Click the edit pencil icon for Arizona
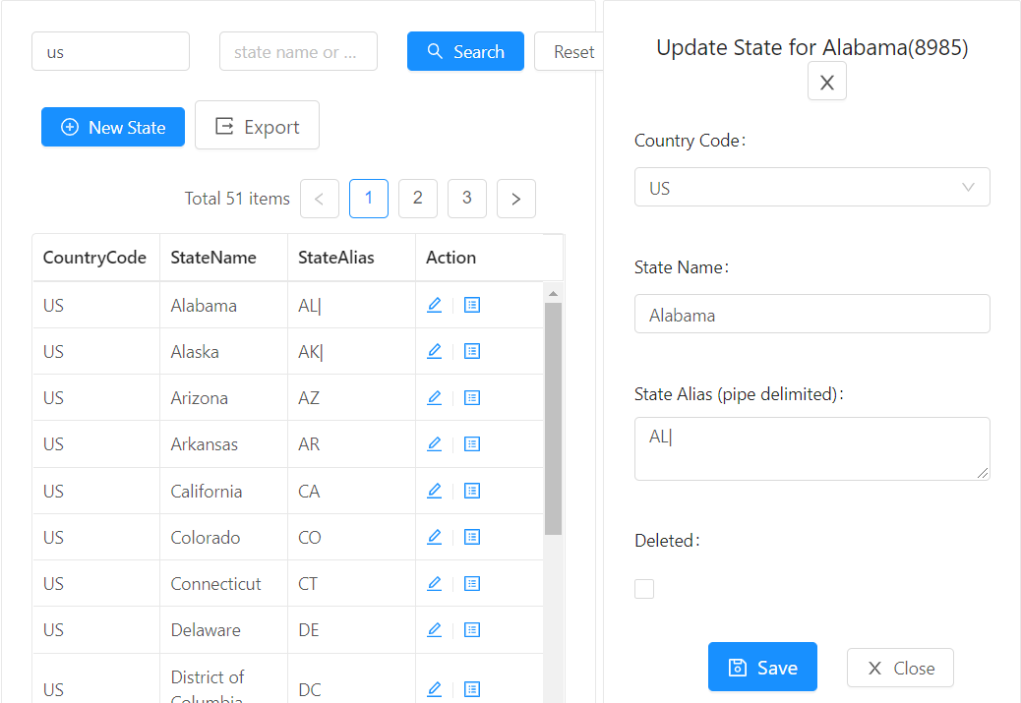Image resolution: width=1021 pixels, height=703 pixels. click(x=435, y=398)
